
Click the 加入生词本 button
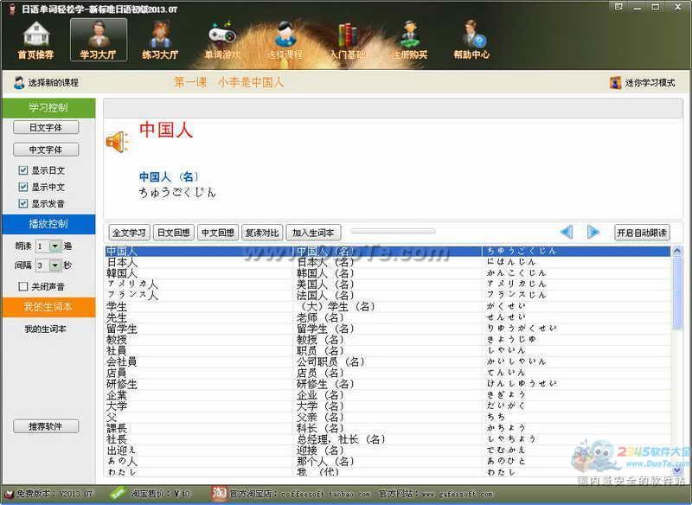click(x=315, y=233)
